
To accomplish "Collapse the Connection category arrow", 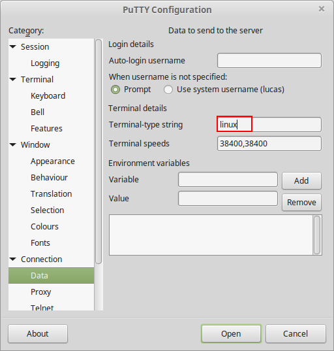I will pyautogui.click(x=13, y=259).
